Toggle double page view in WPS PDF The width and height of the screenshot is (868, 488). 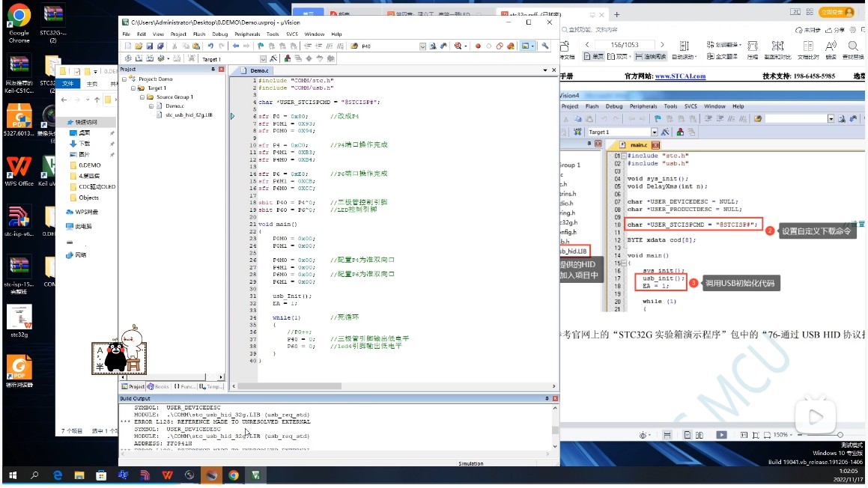click(619, 56)
